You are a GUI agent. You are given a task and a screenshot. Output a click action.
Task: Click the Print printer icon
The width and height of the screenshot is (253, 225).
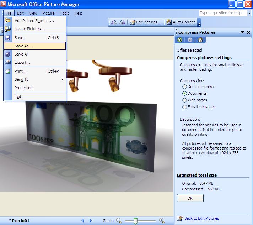[x=7, y=71]
